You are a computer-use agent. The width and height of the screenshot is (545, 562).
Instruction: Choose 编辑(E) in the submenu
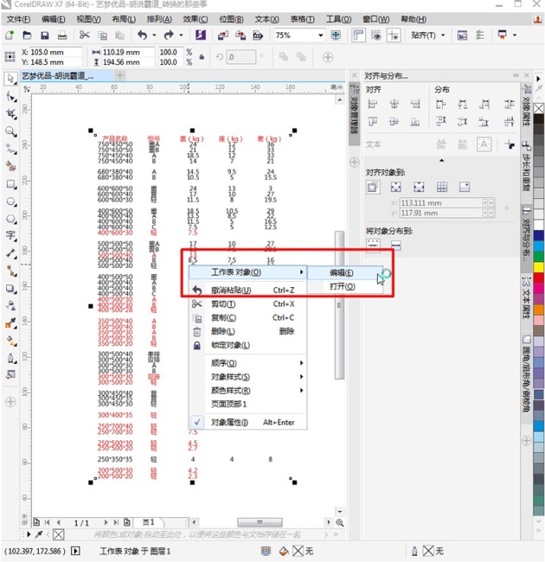[x=345, y=273]
